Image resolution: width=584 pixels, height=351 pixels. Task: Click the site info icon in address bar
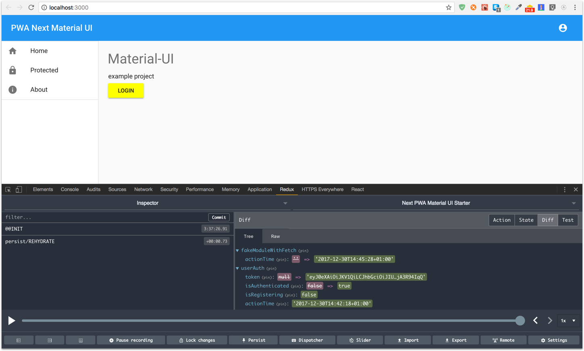pyautogui.click(x=44, y=7)
